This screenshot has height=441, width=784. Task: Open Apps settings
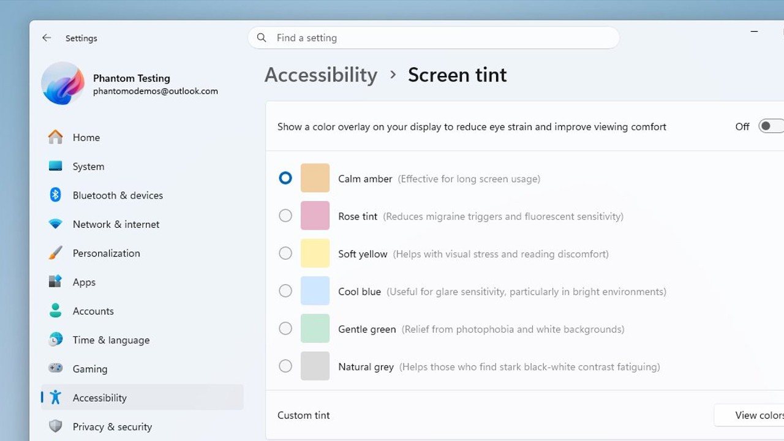pos(142,282)
